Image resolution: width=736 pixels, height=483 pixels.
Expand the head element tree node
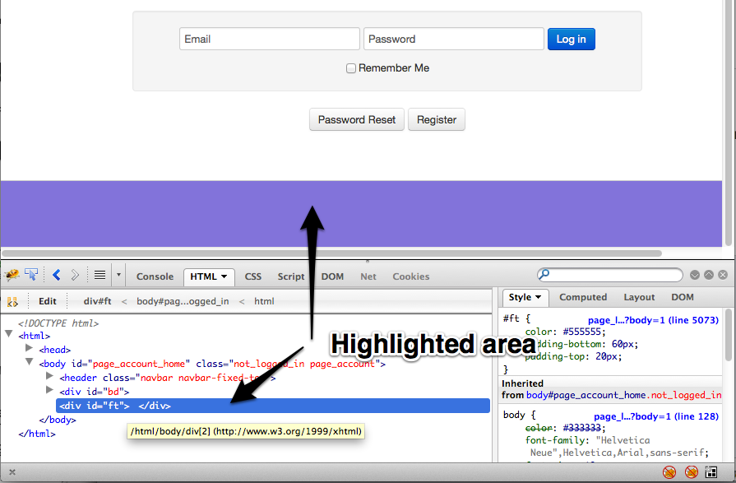pyautogui.click(x=30, y=349)
